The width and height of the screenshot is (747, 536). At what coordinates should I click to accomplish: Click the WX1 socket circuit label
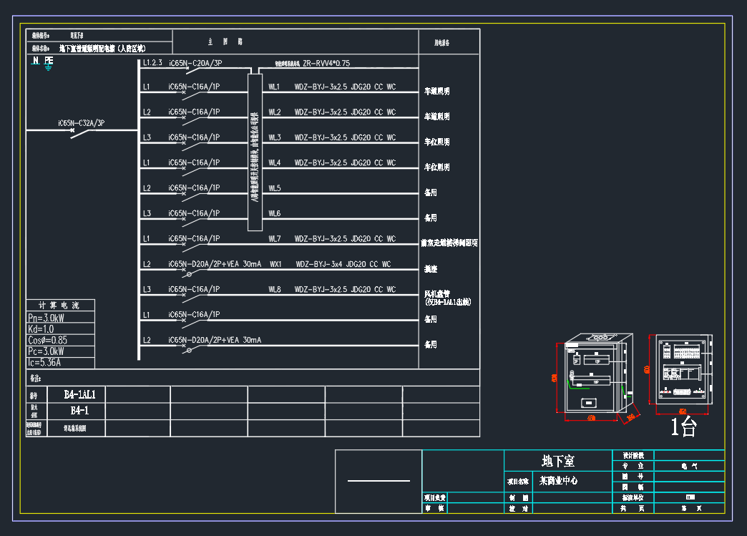pyautogui.click(x=275, y=264)
